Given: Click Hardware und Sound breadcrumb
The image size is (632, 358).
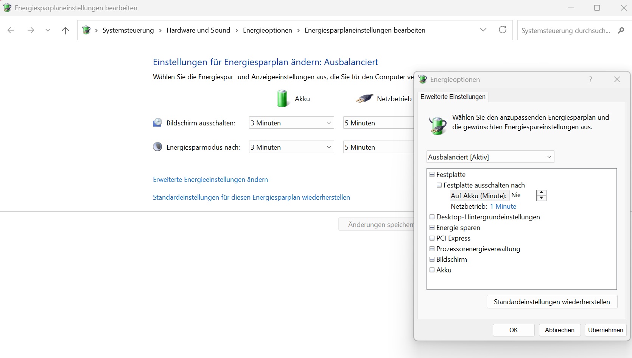Looking at the screenshot, I should pyautogui.click(x=198, y=30).
